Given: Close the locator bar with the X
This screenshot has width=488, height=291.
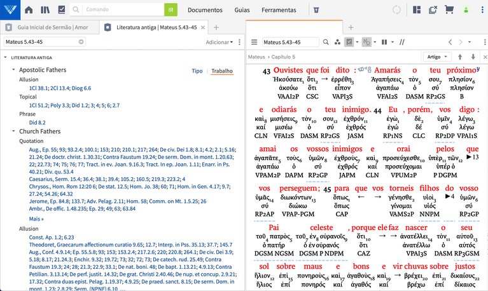Looking at the screenshot, I should (485, 57).
